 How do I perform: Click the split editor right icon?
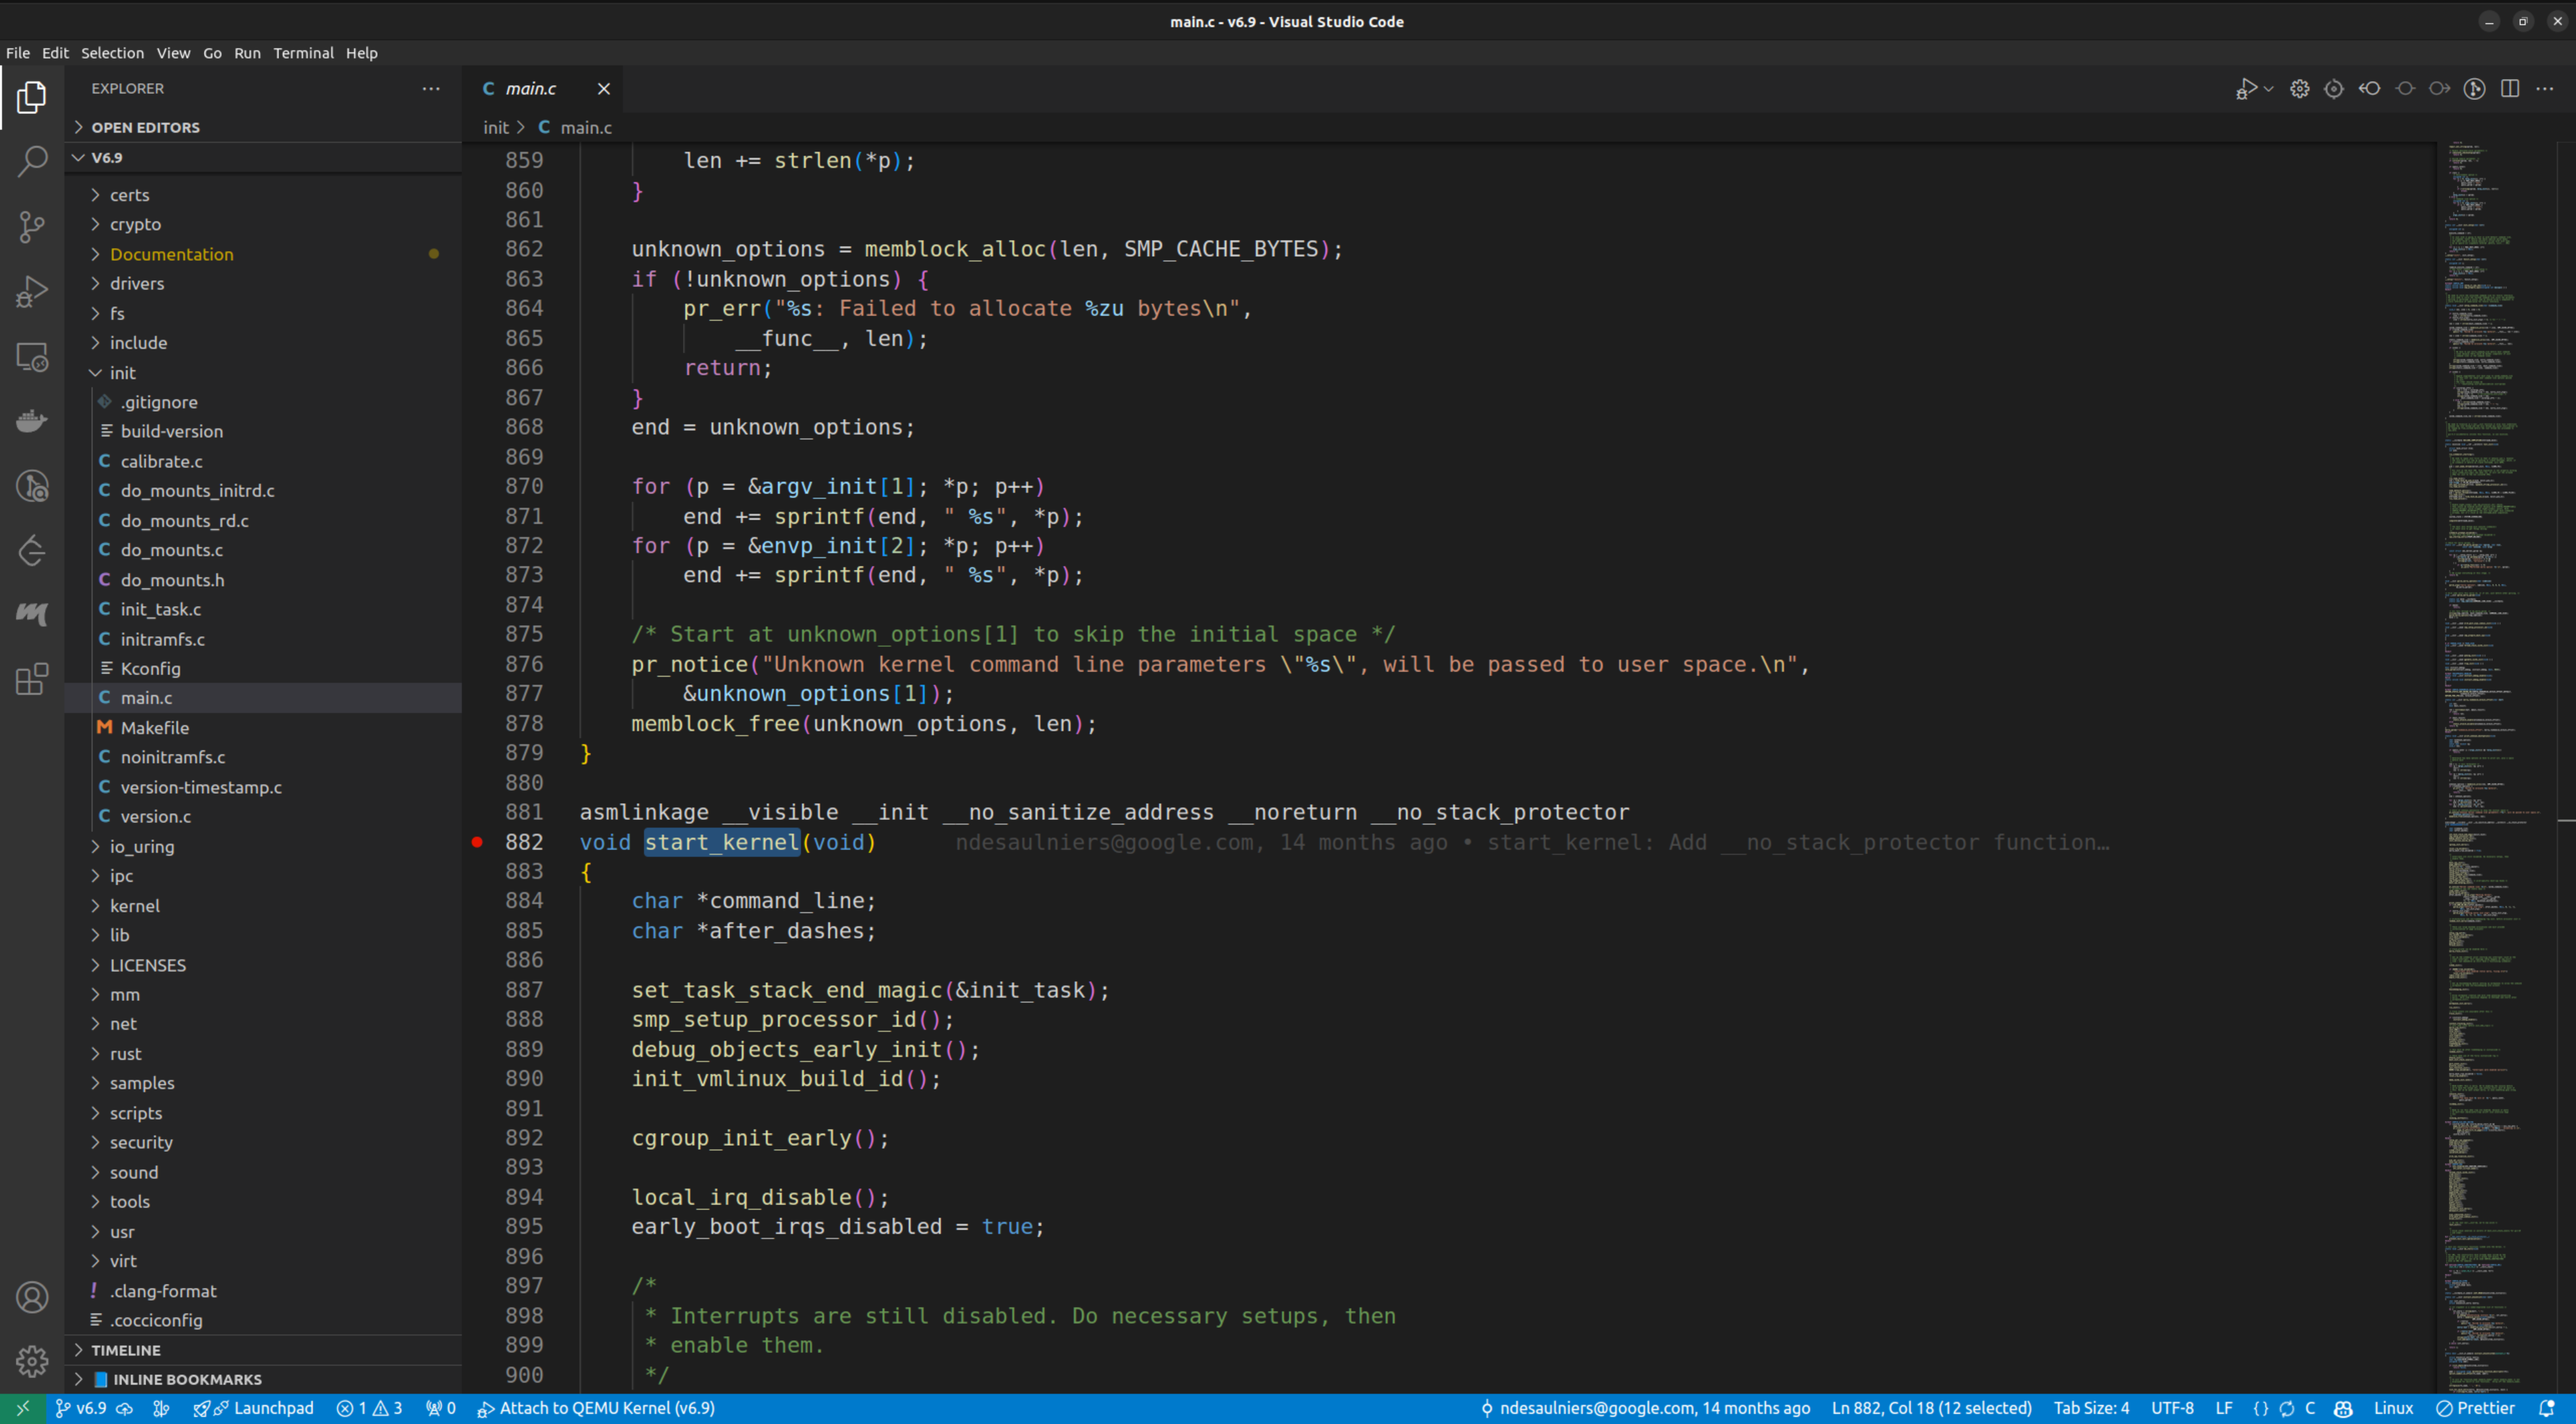pos(2510,88)
